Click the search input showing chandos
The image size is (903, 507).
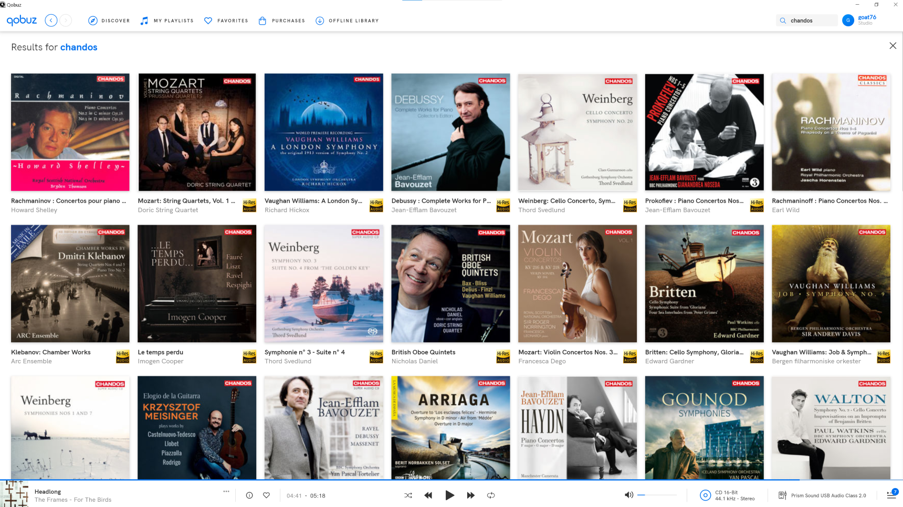click(x=811, y=20)
